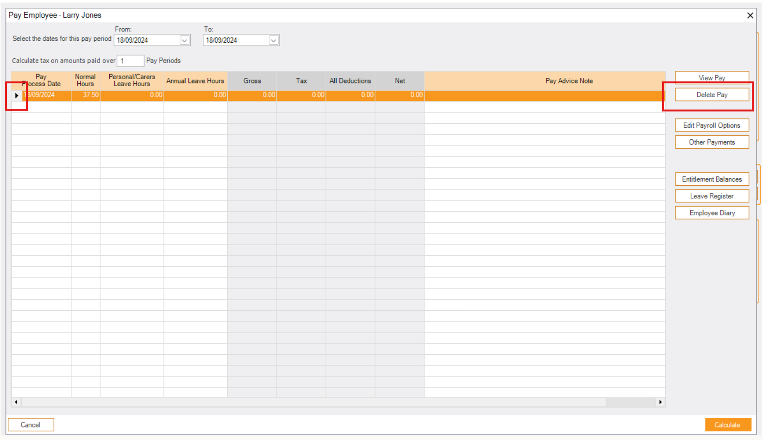The height and width of the screenshot is (440, 763).
Task: Click the Gross column header
Action: [x=252, y=81]
